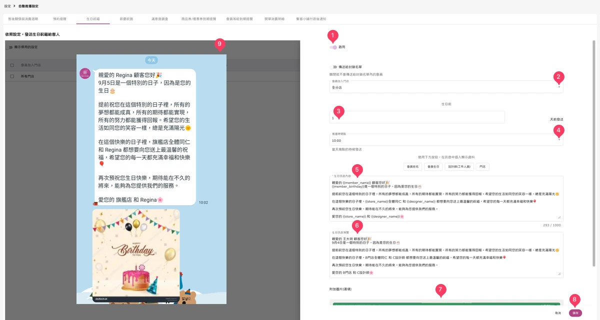Viewport: 600px width, 320px height.
Task: Toggle the 顯示停用的設定 switch
Action: pyautogui.click(x=9, y=47)
